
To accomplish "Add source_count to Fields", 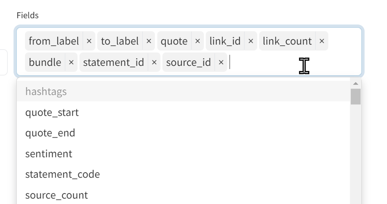I will (56, 195).
